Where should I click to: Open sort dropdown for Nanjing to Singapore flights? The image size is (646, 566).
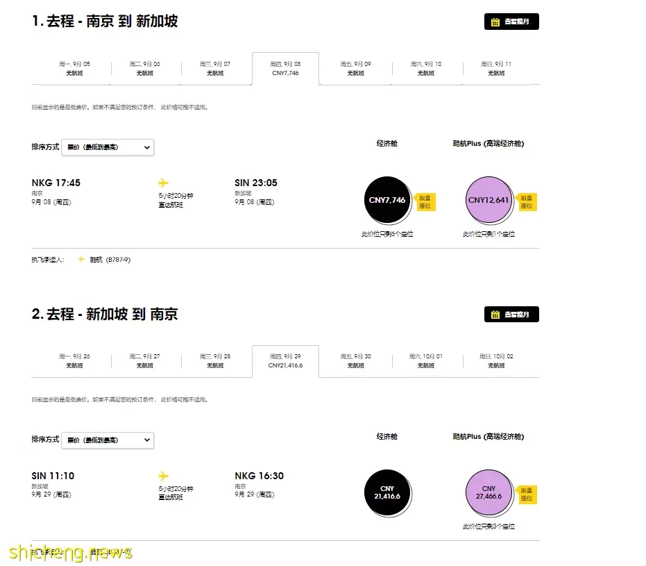point(108,147)
